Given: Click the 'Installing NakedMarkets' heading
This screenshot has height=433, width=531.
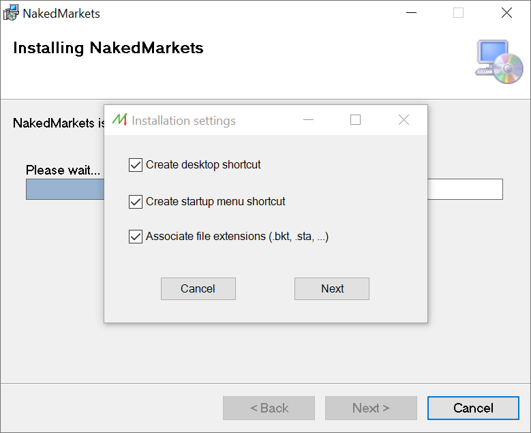Looking at the screenshot, I should [x=108, y=48].
